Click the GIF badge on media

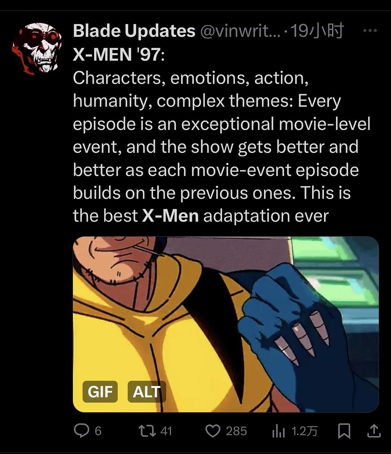[x=100, y=392]
